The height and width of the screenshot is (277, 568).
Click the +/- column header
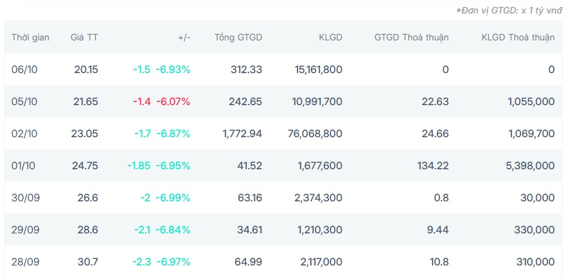[x=184, y=37]
